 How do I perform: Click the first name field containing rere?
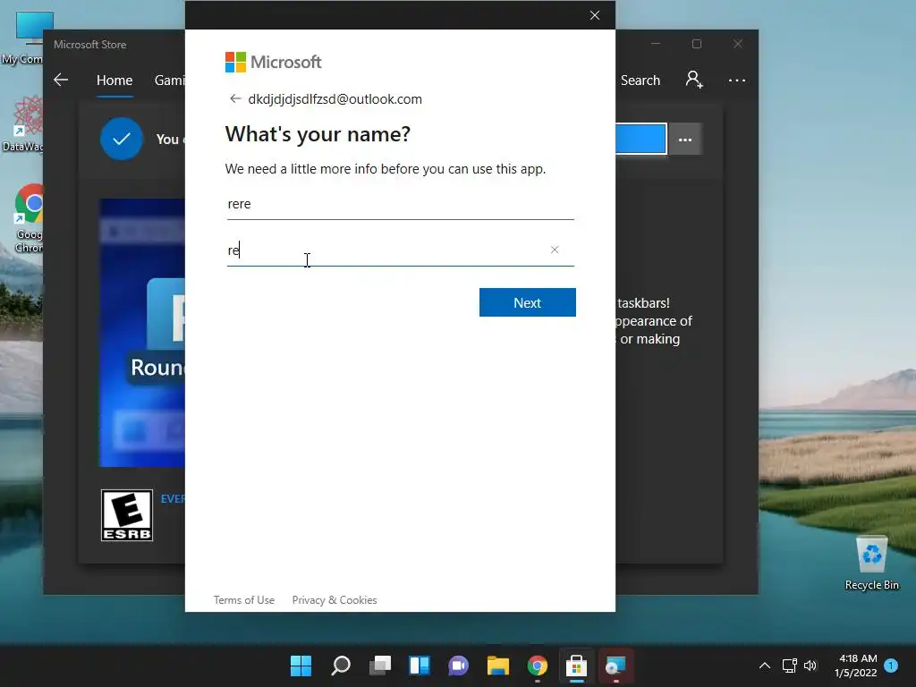coord(400,205)
